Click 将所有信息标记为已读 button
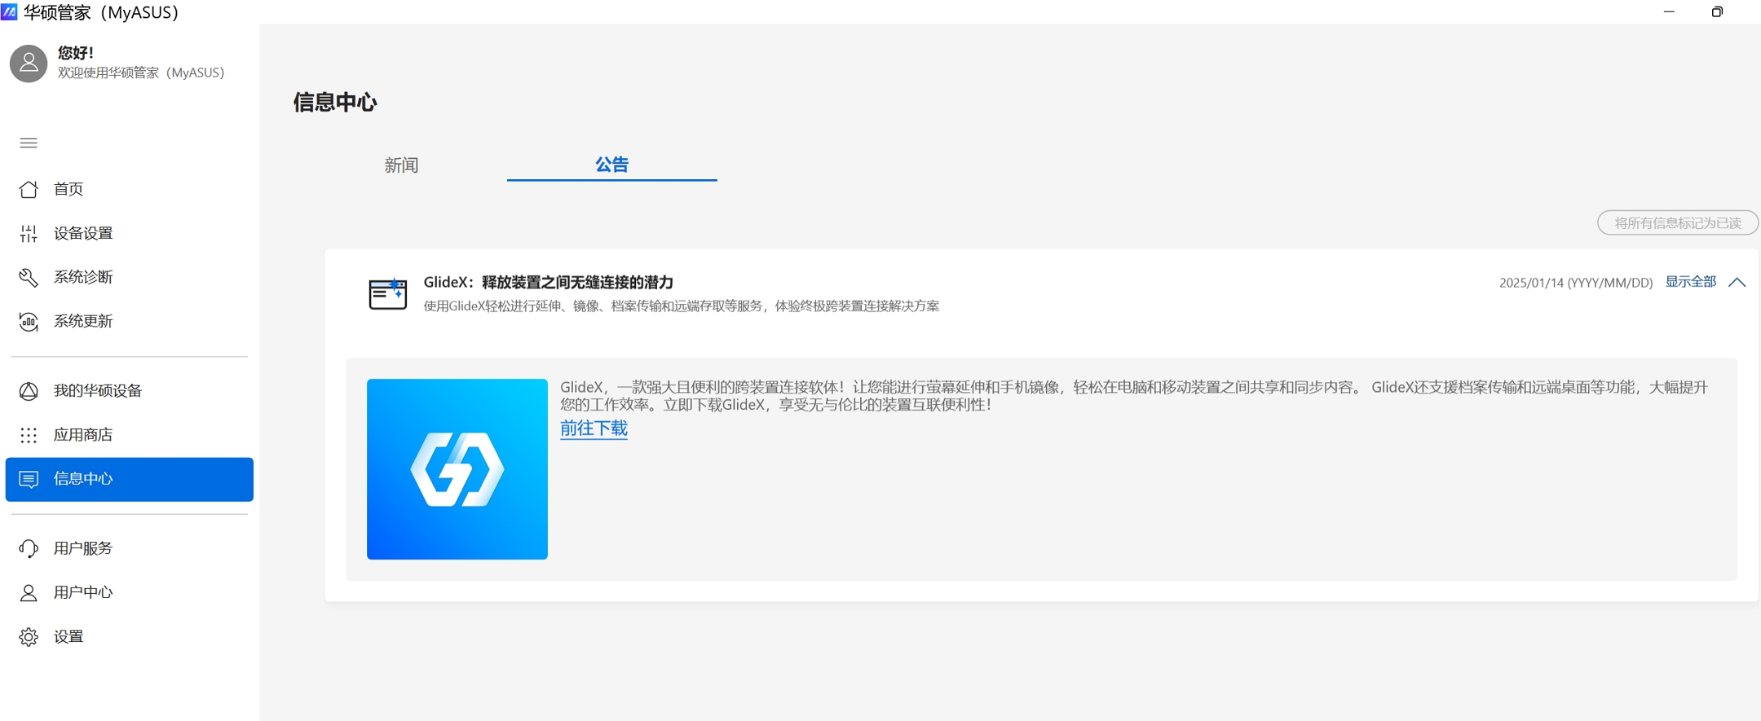The width and height of the screenshot is (1761, 721). [1677, 222]
